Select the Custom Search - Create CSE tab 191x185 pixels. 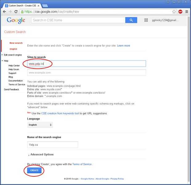pos(22,6)
